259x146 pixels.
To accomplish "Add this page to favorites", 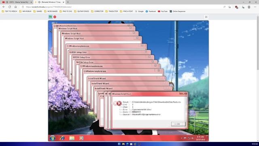I will pyautogui.click(x=229, y=7).
